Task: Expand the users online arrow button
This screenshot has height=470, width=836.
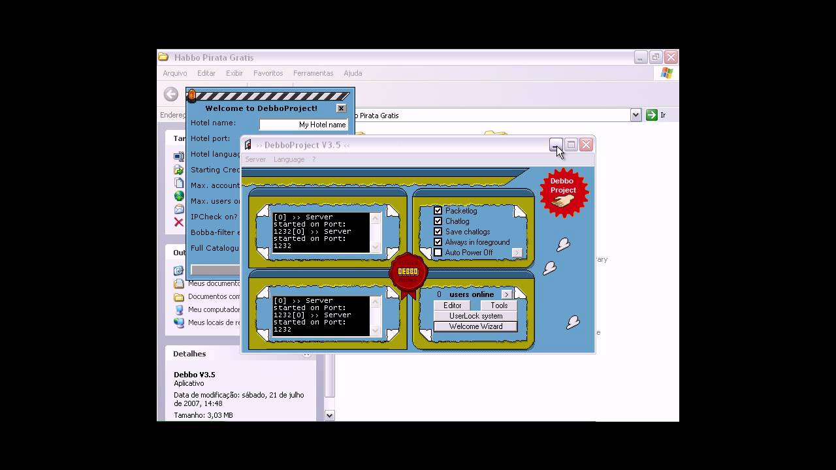Action: click(506, 294)
